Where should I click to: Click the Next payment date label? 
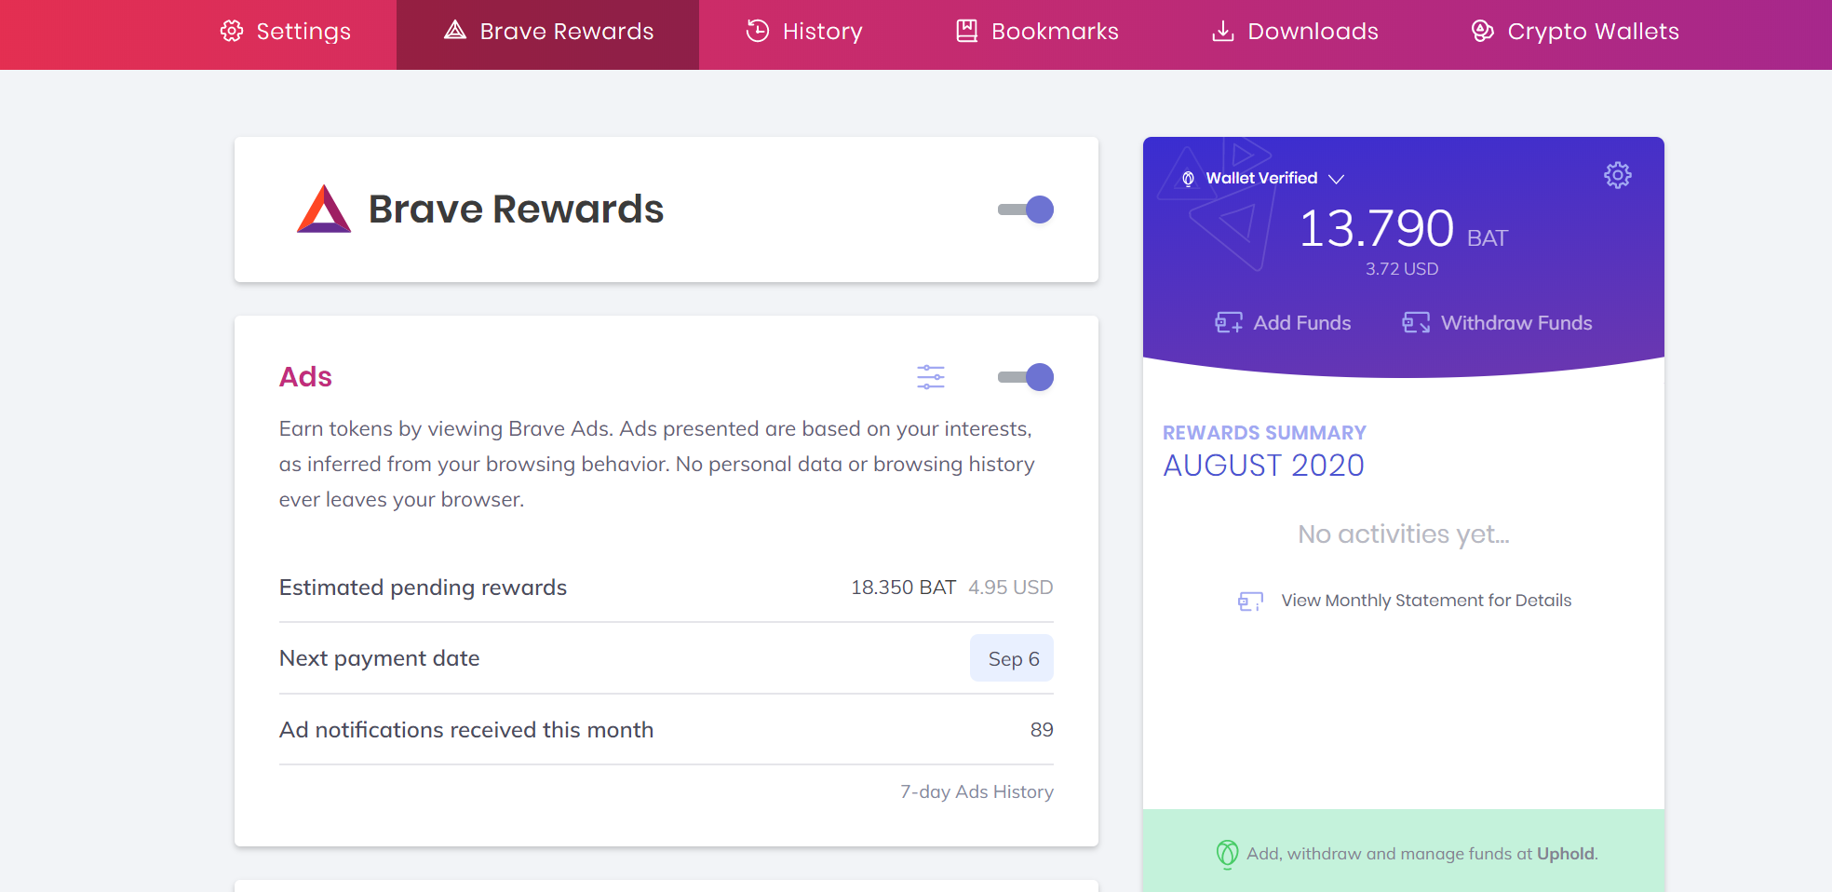tap(379, 658)
